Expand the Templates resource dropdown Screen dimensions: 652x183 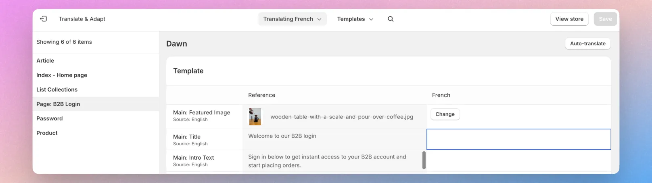(x=355, y=19)
